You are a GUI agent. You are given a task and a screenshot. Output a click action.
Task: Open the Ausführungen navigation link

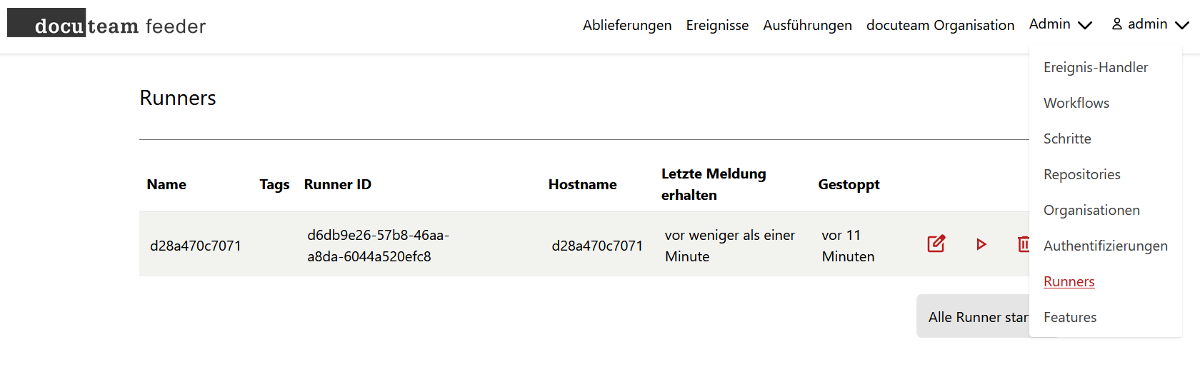point(807,26)
